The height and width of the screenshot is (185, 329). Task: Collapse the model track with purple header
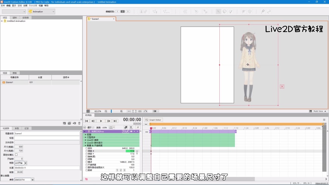tap(85, 131)
